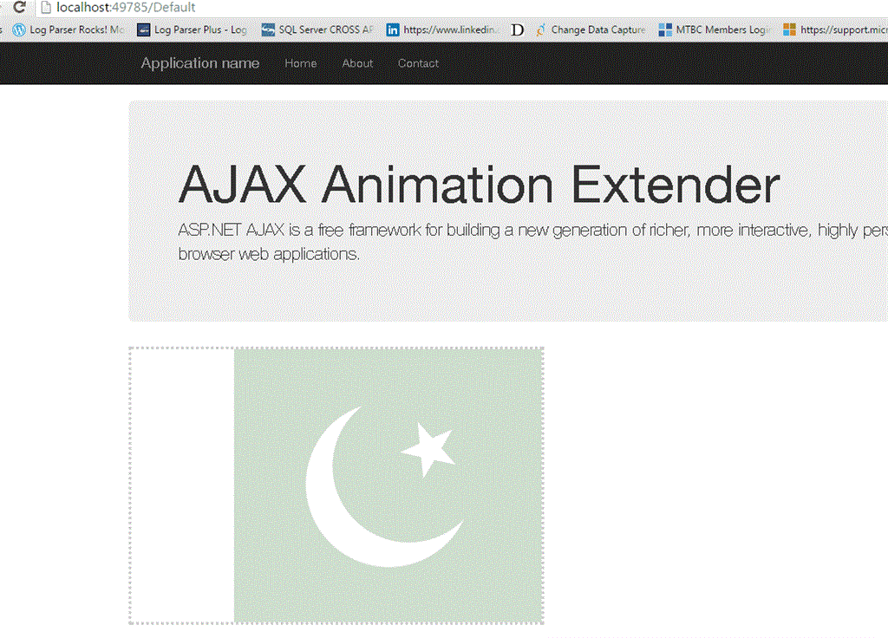Reload the page with the refresh icon

[x=19, y=7]
